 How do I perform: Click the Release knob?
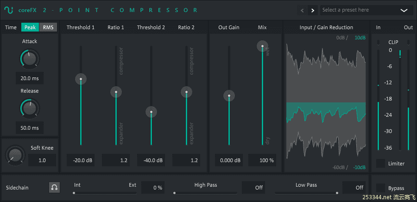30,108
